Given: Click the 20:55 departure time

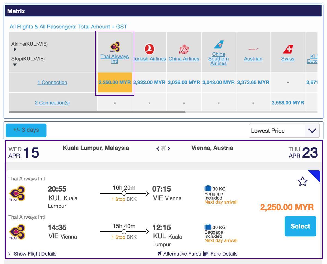Looking at the screenshot, I should coord(57,189).
